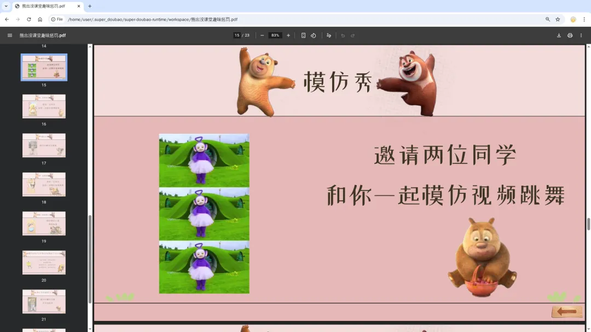Bookmark this page with star icon

(558, 19)
